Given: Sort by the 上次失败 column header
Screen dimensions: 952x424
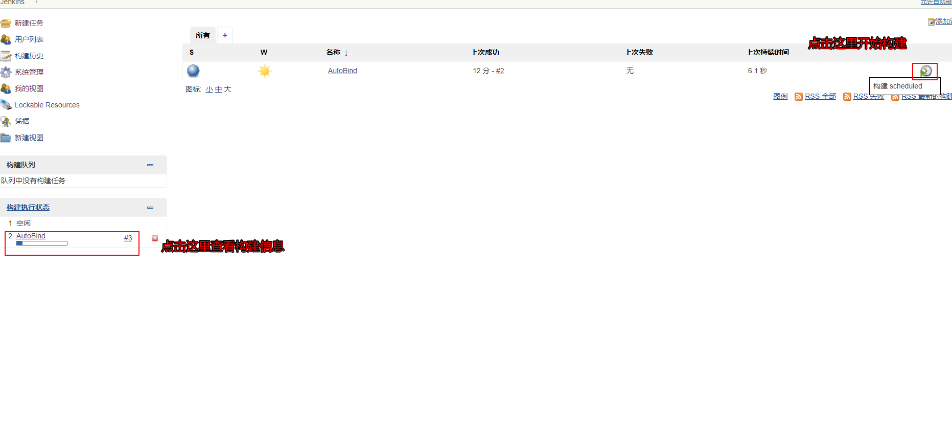Looking at the screenshot, I should coord(639,52).
